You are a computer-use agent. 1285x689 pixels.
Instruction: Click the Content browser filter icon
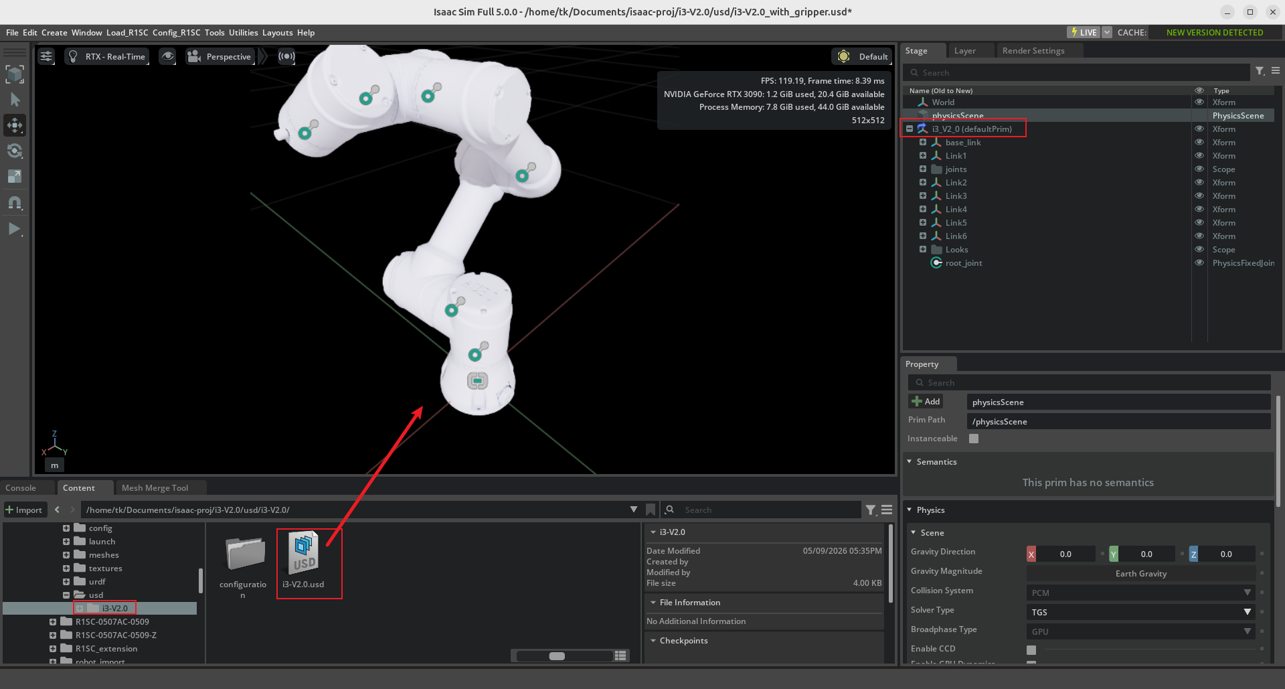coord(871,510)
